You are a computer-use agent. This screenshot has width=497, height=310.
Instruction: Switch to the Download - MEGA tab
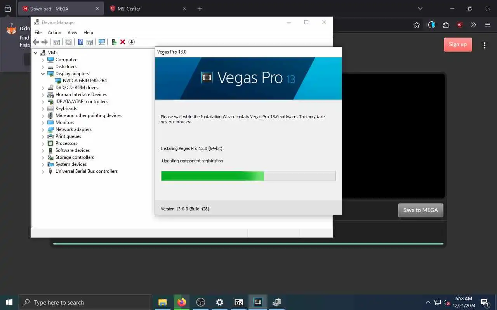click(x=61, y=9)
